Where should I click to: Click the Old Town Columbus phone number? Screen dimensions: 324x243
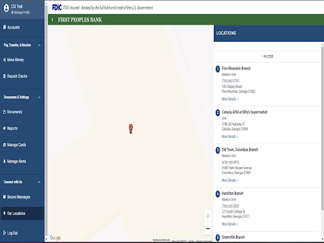230,162
